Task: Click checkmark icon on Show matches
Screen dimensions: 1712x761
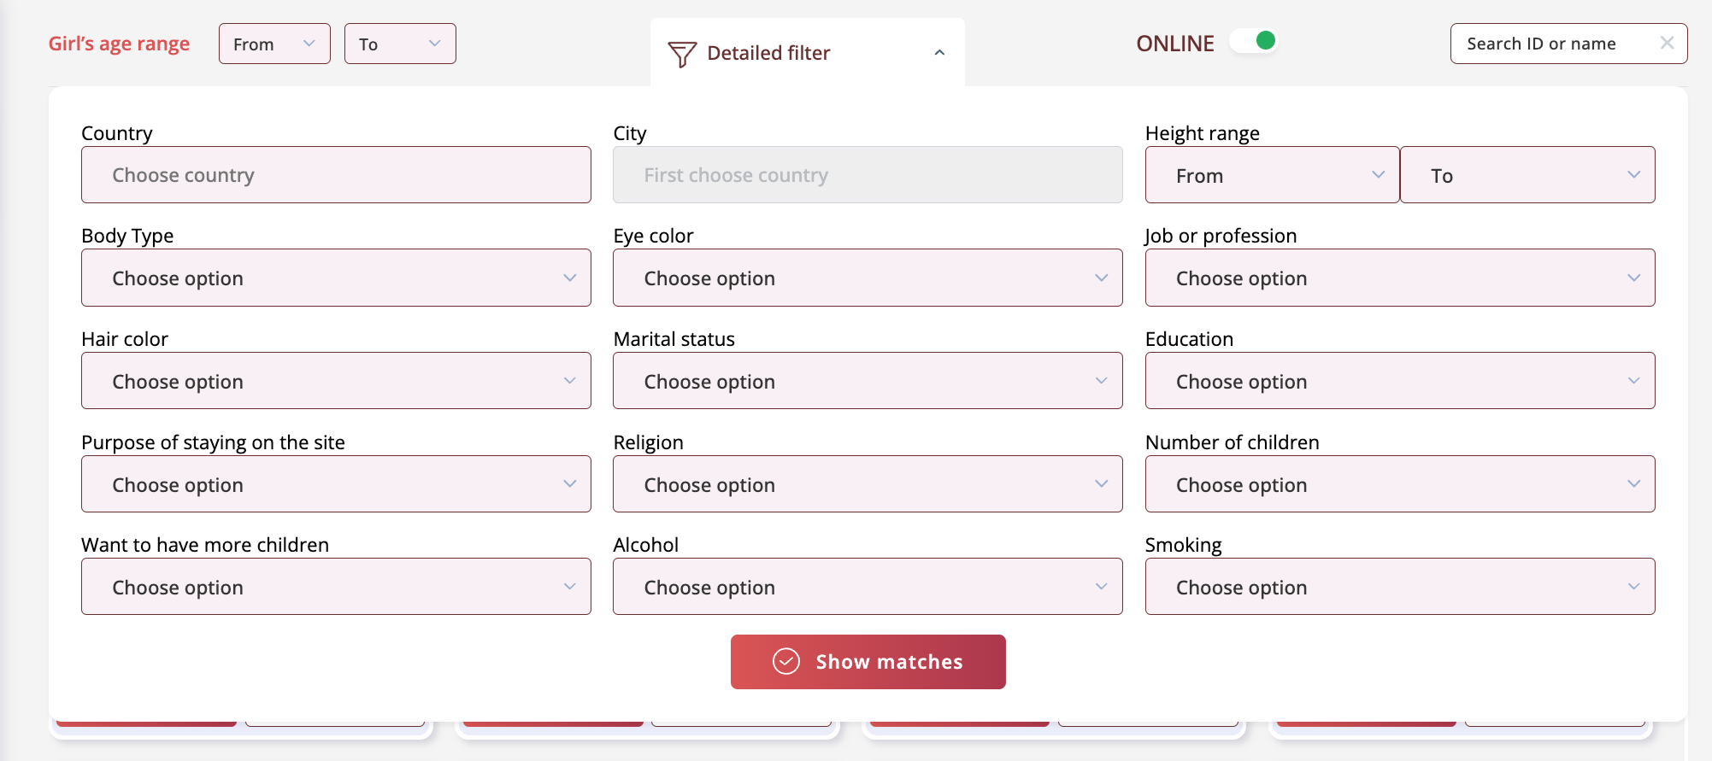Action: pos(785,662)
